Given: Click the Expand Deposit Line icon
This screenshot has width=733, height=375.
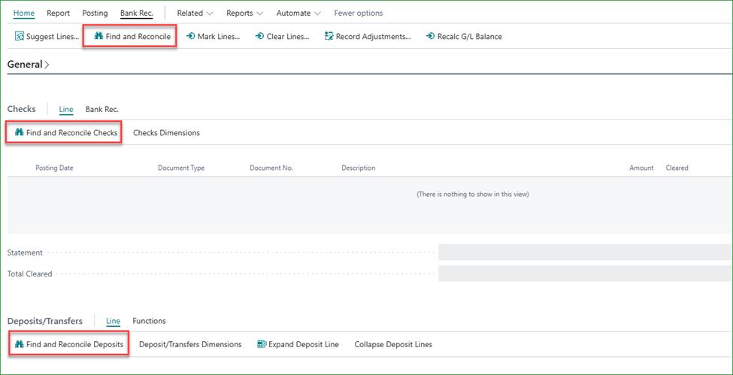Looking at the screenshot, I should tap(262, 344).
